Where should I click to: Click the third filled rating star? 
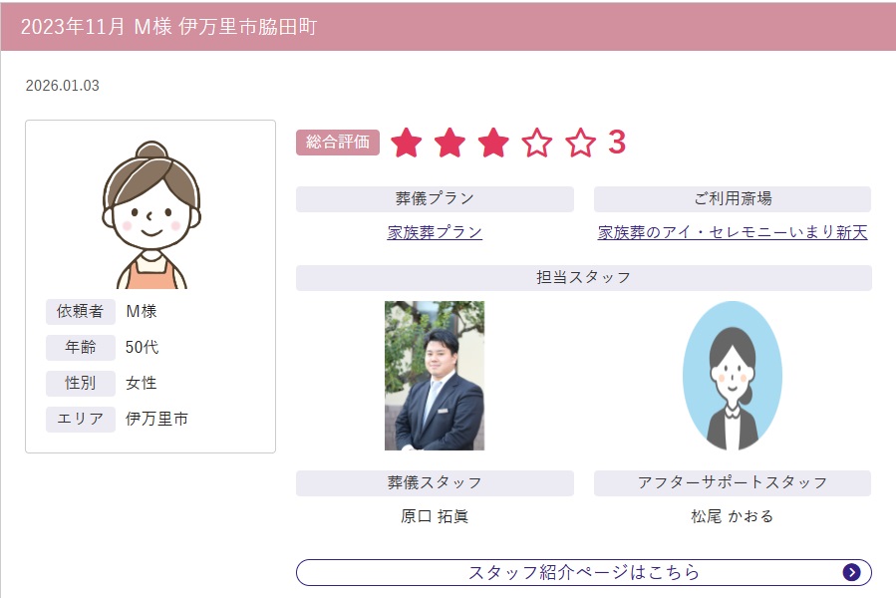click(493, 143)
